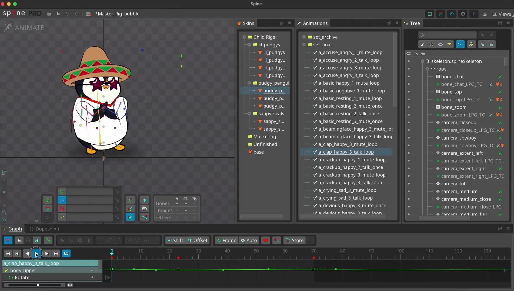Image resolution: width=514 pixels, height=291 pixels.
Task: Click the save project icon
Action: point(58,14)
